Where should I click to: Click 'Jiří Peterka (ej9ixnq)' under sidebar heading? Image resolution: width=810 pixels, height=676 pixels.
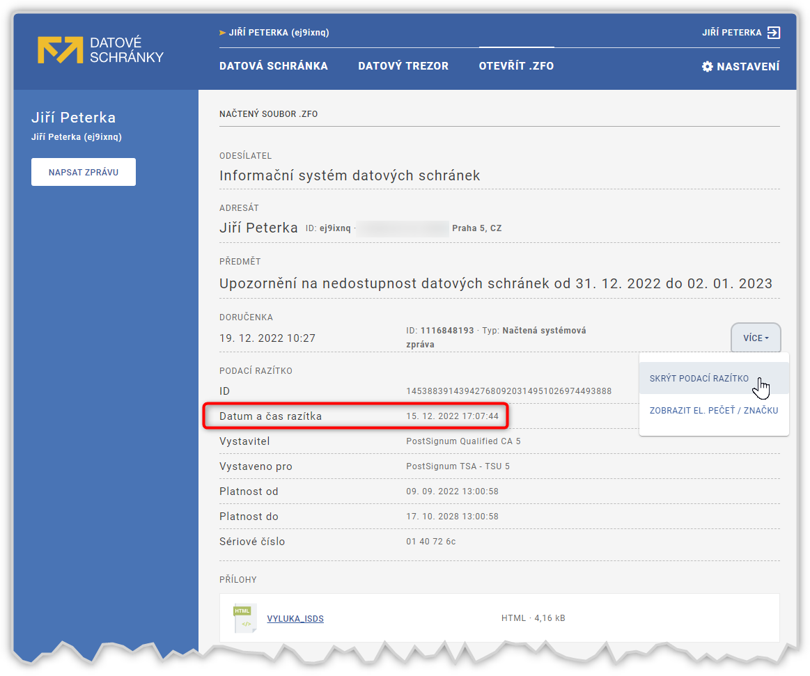click(x=77, y=137)
